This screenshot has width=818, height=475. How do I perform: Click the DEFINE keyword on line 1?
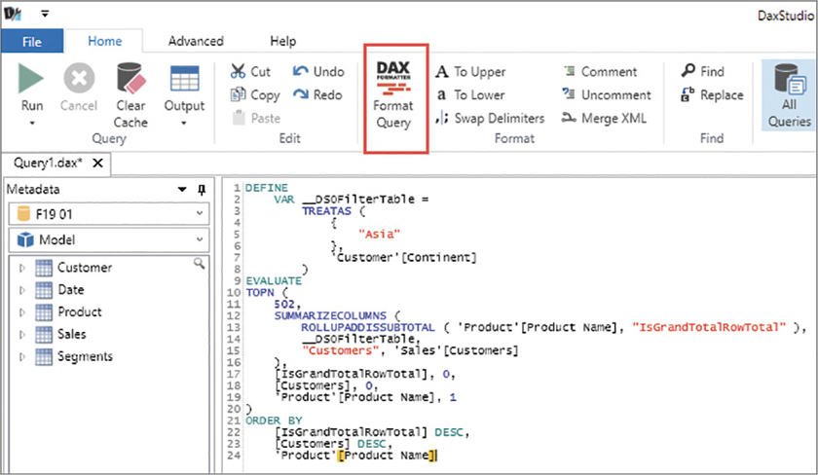coord(267,188)
